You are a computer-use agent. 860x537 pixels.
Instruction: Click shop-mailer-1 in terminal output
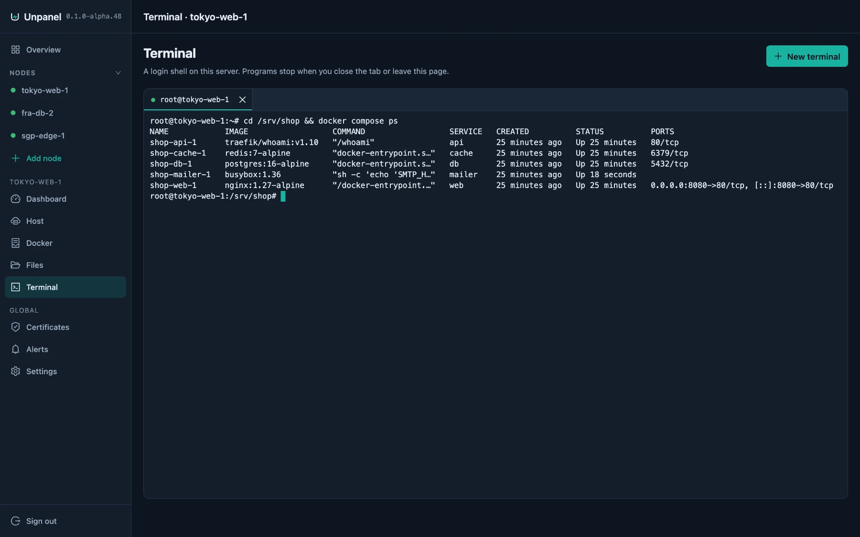pyautogui.click(x=180, y=175)
